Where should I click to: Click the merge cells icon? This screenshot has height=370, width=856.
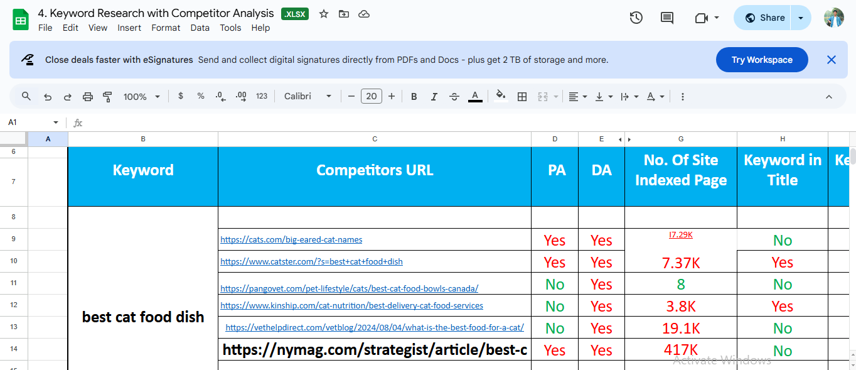(x=542, y=96)
